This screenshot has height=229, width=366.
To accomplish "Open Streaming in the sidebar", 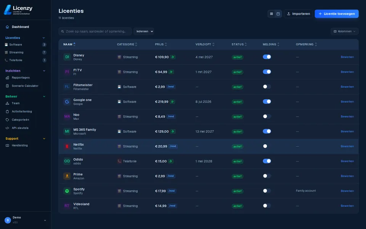I will [25, 52].
